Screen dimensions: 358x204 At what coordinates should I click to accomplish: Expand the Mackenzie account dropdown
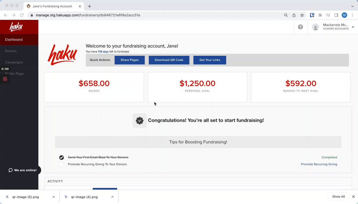pyautogui.click(x=353, y=27)
